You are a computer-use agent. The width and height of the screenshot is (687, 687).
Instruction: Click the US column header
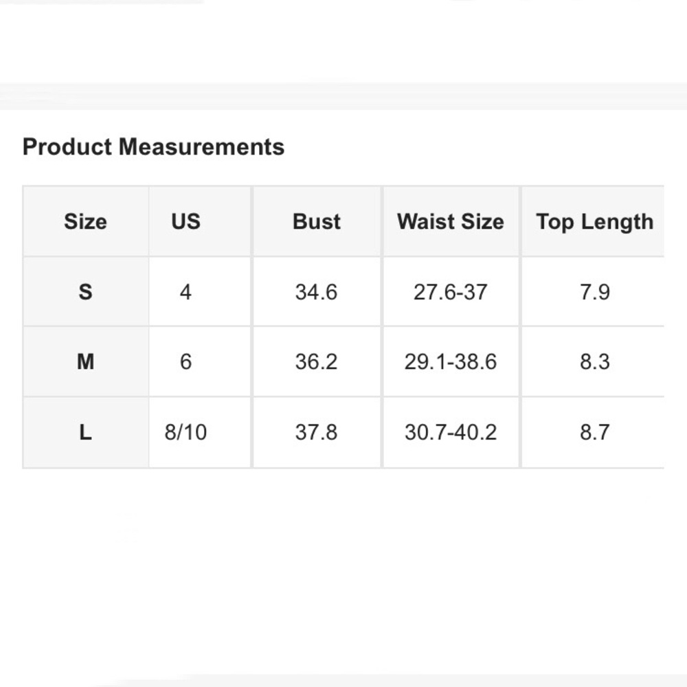[x=185, y=222]
